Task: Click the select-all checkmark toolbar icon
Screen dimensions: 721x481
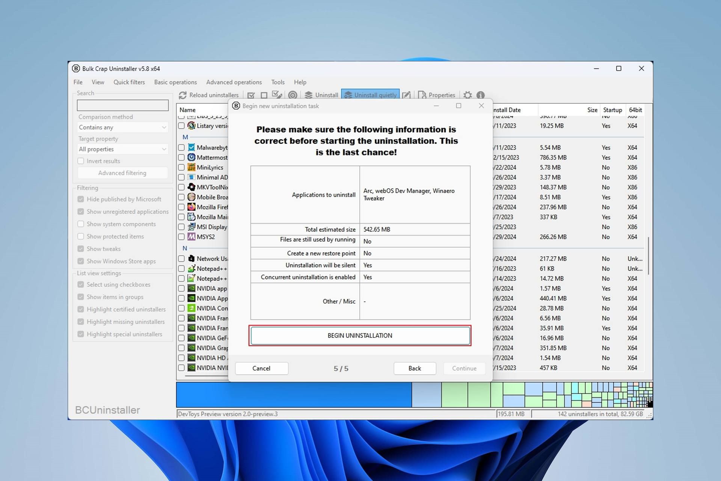Action: (x=251, y=95)
